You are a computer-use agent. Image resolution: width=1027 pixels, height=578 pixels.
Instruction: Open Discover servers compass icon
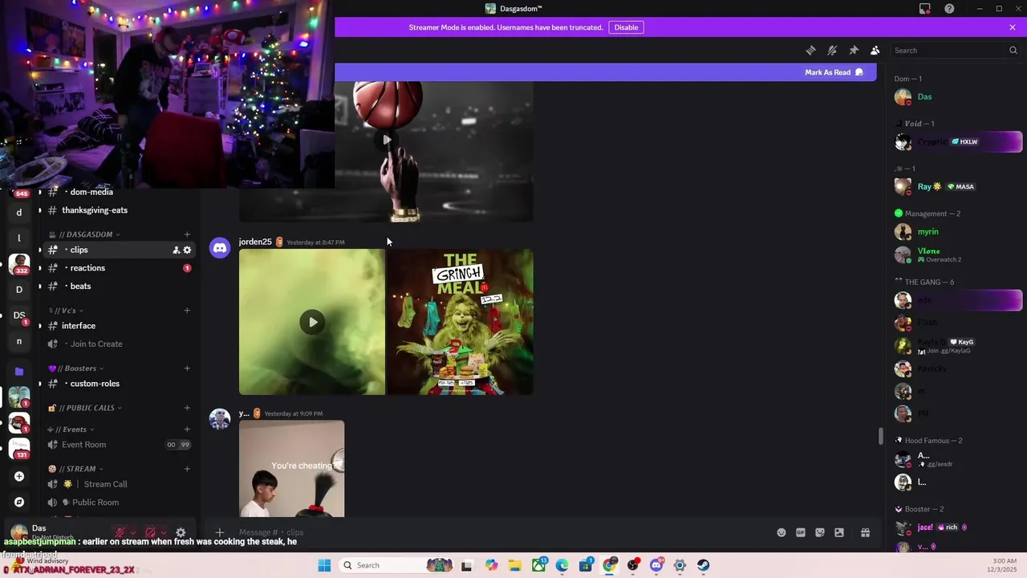[x=19, y=502]
